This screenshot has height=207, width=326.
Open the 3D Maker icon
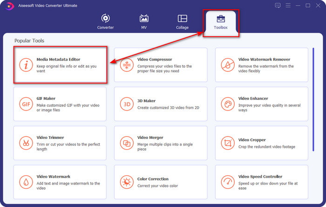pyautogui.click(x=126, y=103)
